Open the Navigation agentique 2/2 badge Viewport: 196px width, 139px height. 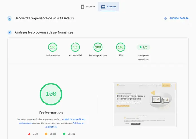coord(143,47)
